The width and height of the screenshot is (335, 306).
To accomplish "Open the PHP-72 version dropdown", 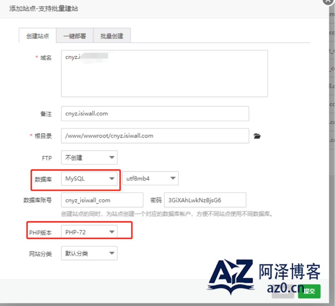I will click(x=89, y=232).
